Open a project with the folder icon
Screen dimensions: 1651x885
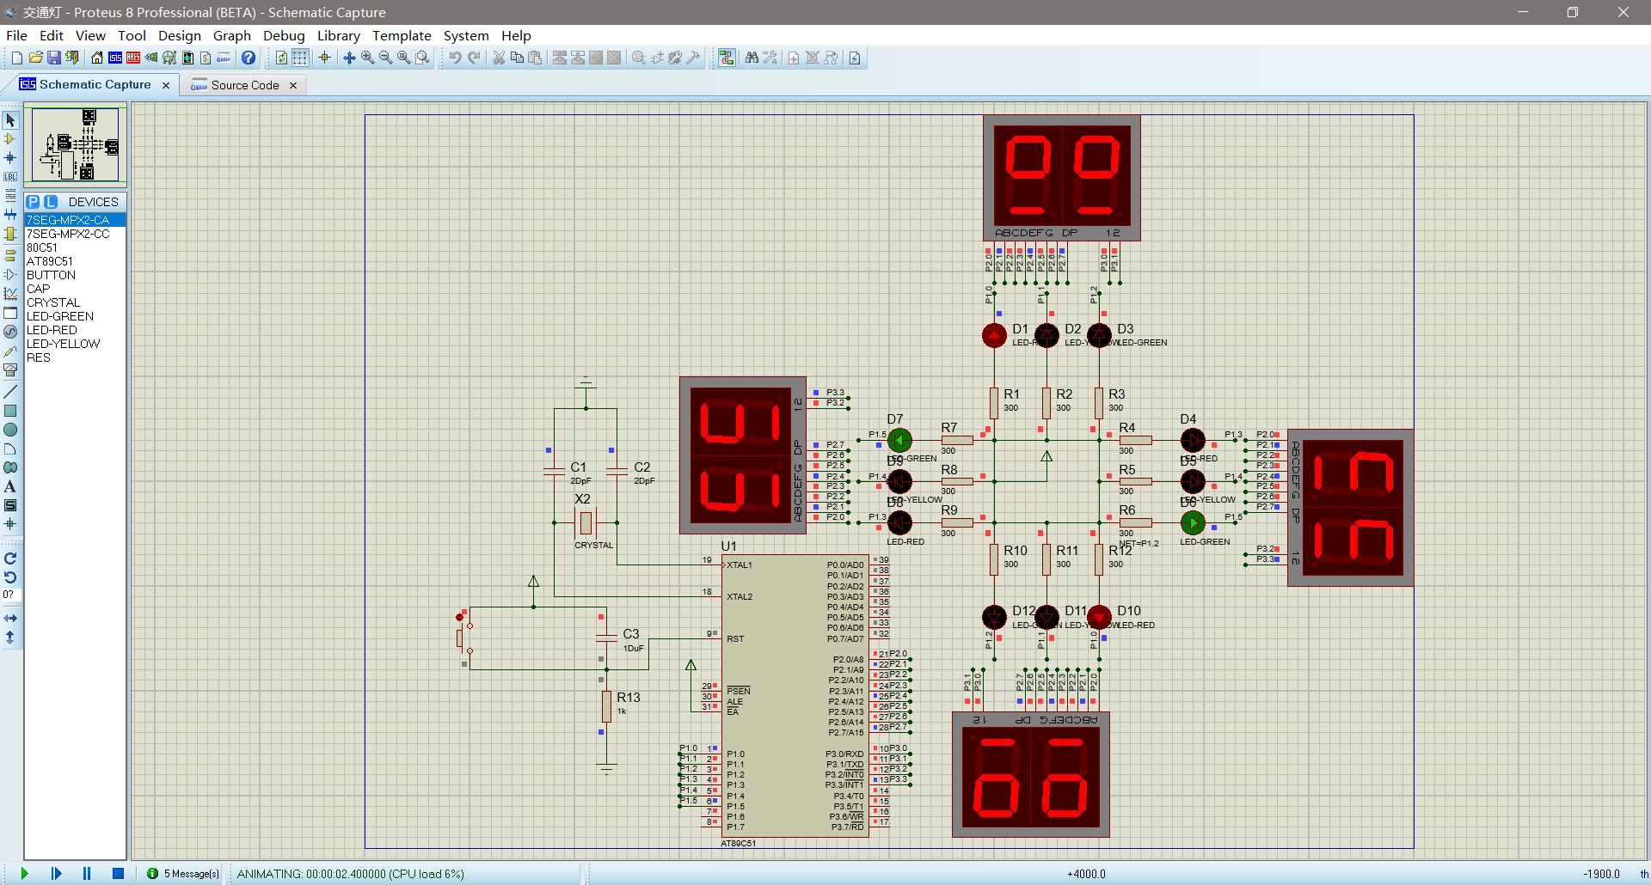coord(35,58)
